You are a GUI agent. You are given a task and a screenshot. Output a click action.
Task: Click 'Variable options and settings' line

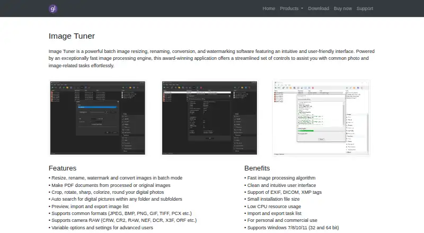pos(101,228)
